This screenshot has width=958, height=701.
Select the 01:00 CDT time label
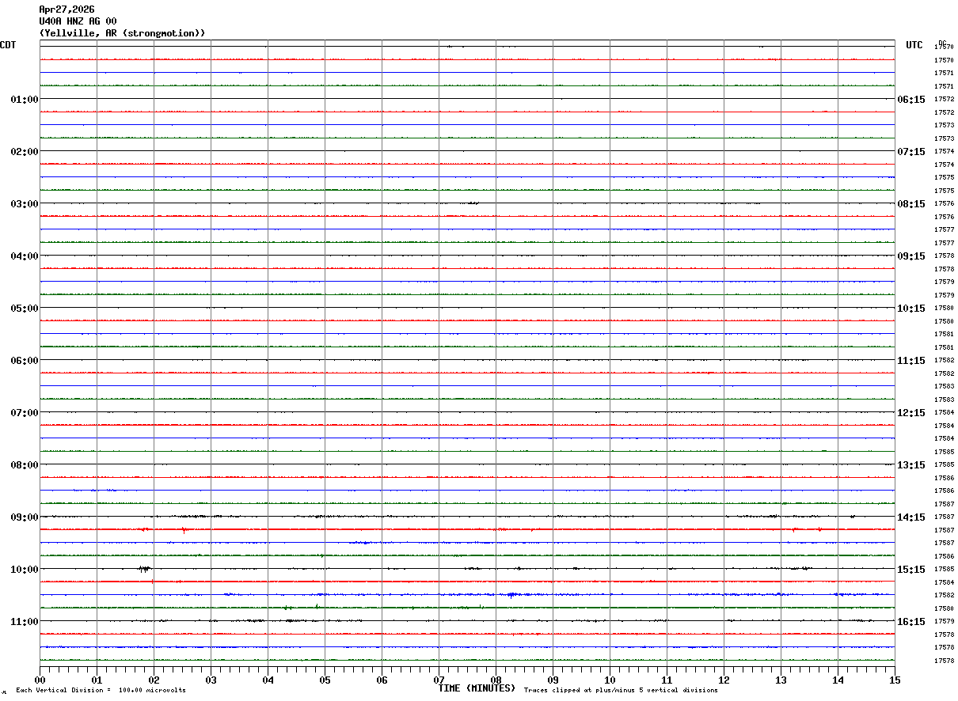(x=24, y=99)
